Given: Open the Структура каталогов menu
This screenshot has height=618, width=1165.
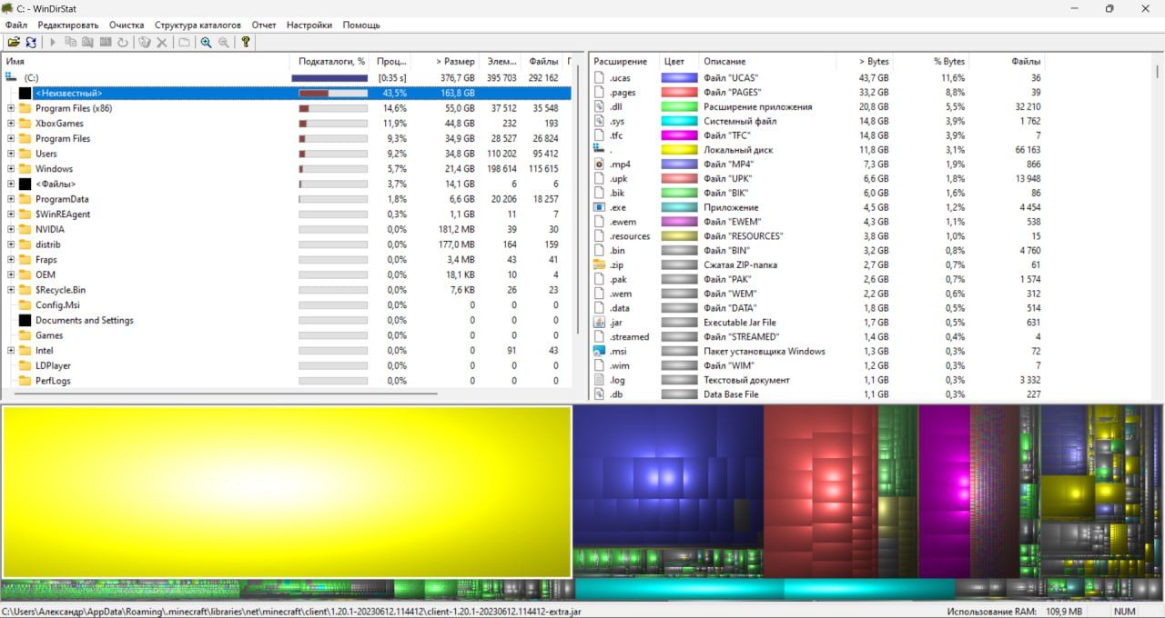Looking at the screenshot, I should [x=198, y=25].
